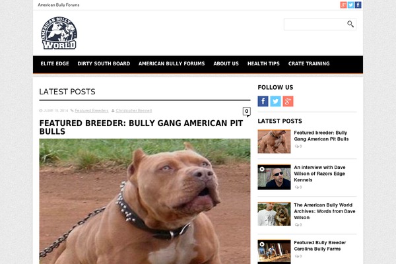396x264 pixels.
Task: Click the search magnifier icon
Action: pos(350,24)
